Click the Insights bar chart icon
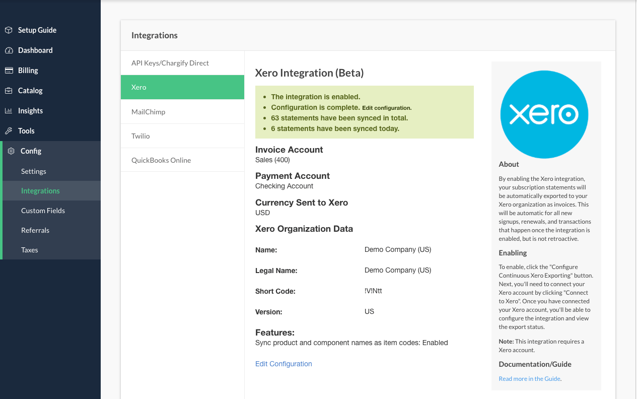 (9, 111)
